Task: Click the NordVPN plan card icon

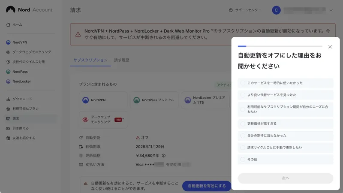Action: click(85, 100)
